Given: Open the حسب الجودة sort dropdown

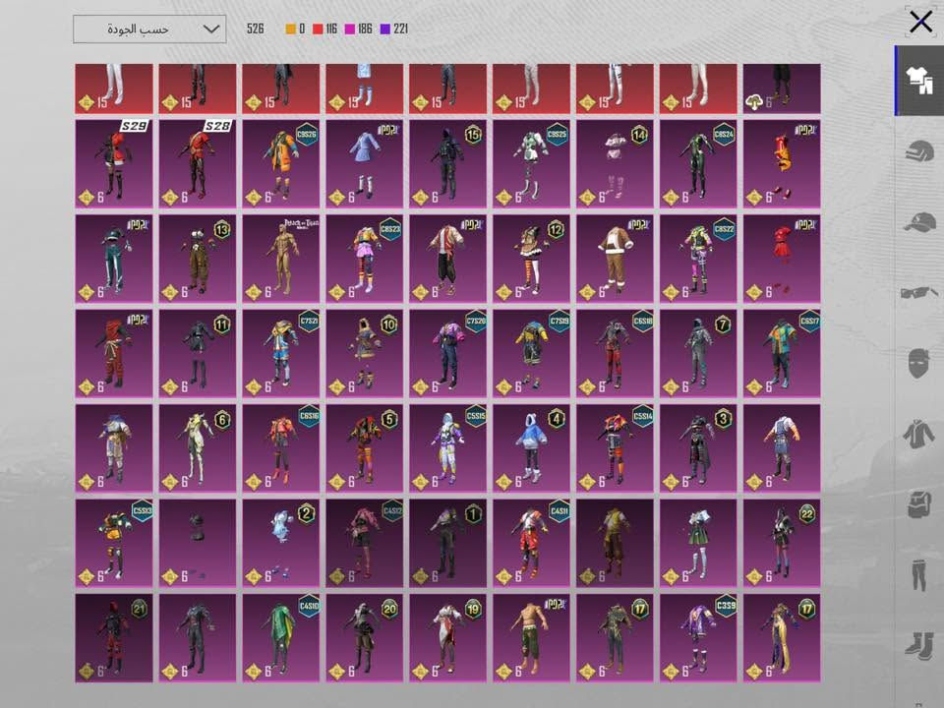Looking at the screenshot, I should click(x=149, y=29).
